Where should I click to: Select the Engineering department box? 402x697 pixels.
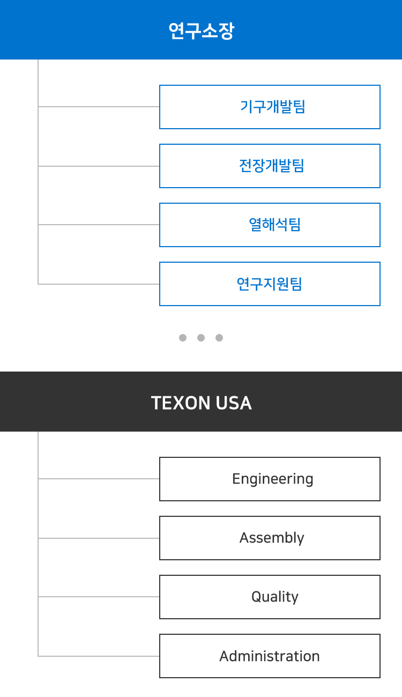270,479
